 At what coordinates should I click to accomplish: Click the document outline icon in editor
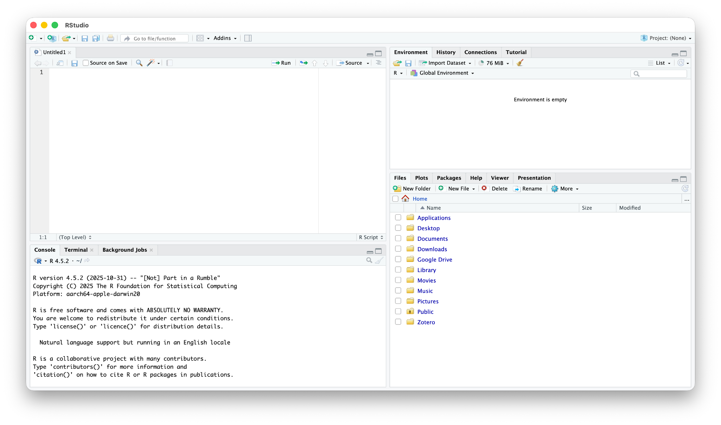click(x=378, y=63)
